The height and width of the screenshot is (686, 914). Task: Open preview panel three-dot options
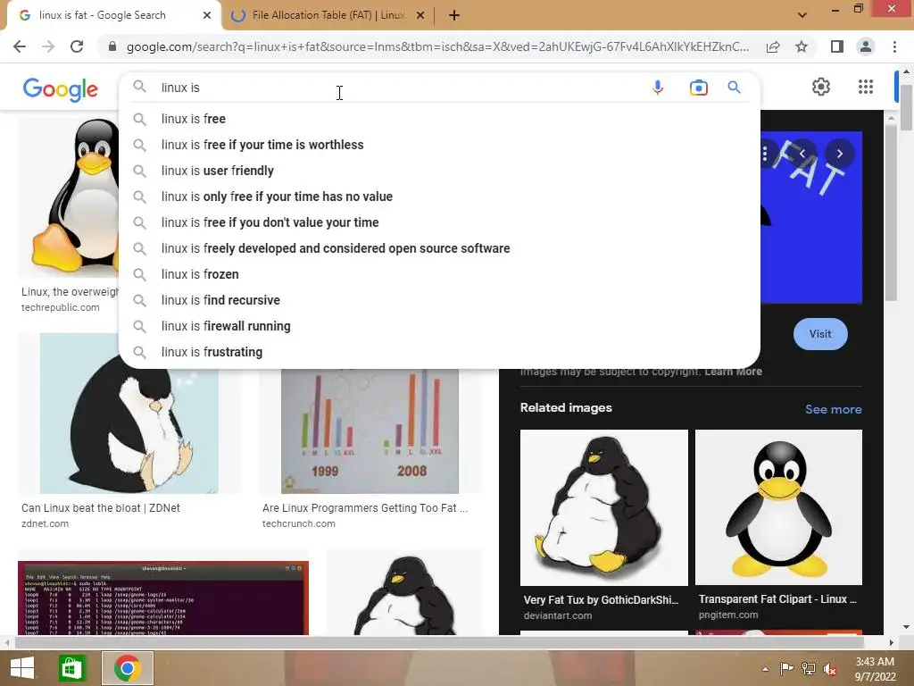coord(765,154)
